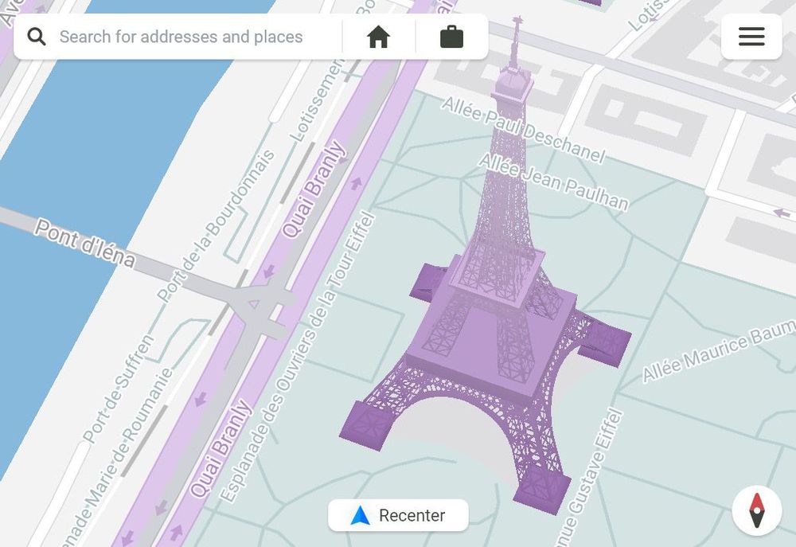
Task: Click the Pont d'Iéna and Quai Branly intersection
Action: pos(256,304)
